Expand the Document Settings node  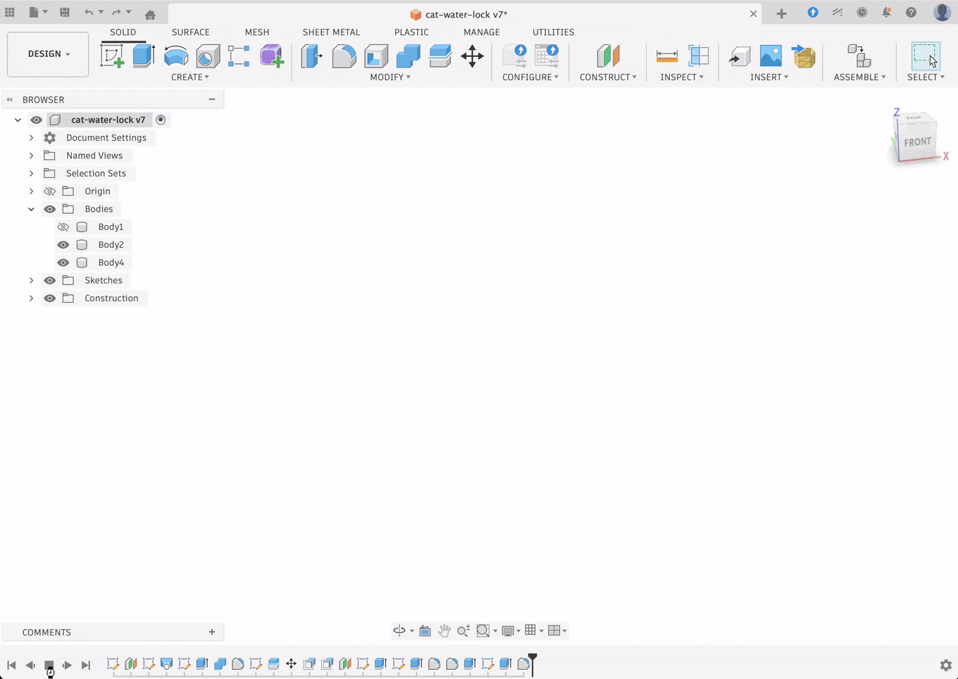point(31,138)
